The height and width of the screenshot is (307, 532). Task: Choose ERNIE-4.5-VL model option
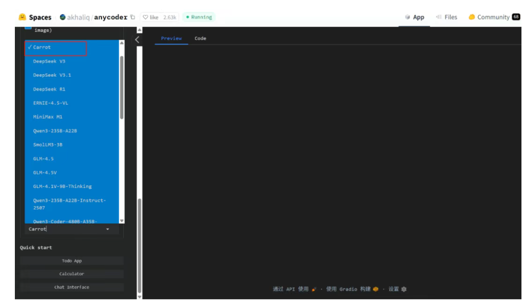pyautogui.click(x=72, y=103)
